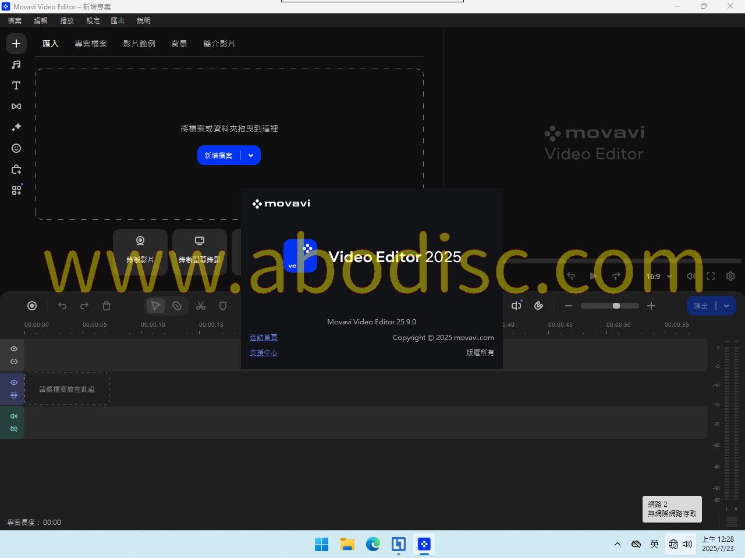Select the blade cutting tool

[x=177, y=306]
